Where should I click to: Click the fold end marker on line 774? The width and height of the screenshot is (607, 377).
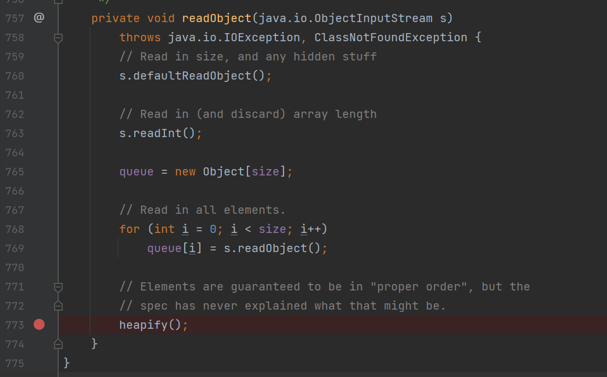tap(58, 344)
